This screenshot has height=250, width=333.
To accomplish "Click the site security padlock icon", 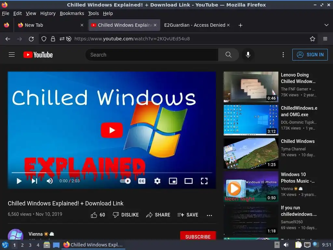I will tap(53, 39).
